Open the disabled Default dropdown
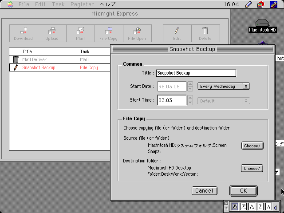The width and height of the screenshot is (284, 213). 224,101
